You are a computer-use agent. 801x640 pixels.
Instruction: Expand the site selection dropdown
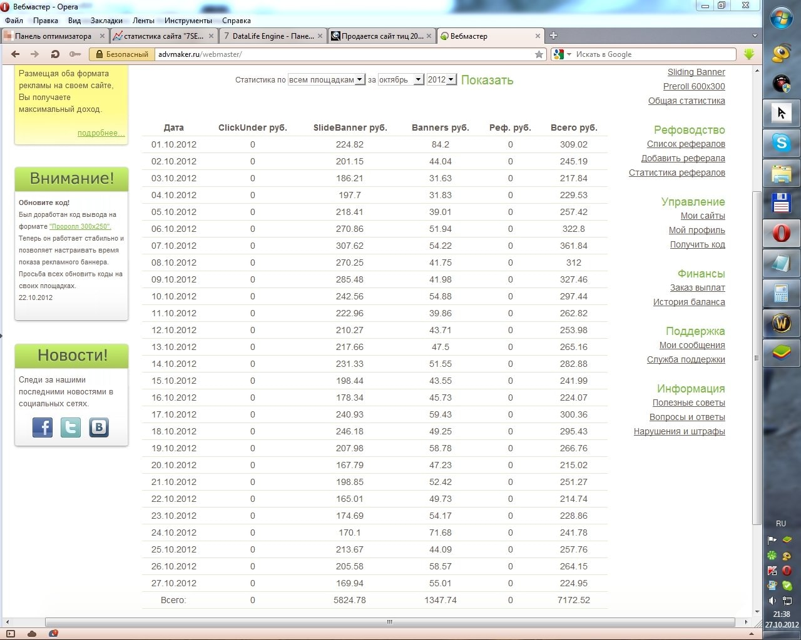359,80
